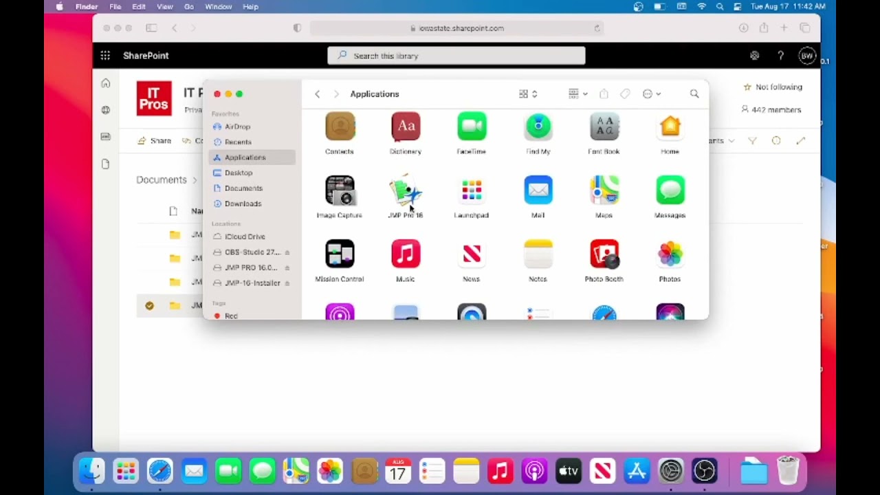Image resolution: width=880 pixels, height=495 pixels.
Task: Select the Home app icon
Action: click(670, 128)
